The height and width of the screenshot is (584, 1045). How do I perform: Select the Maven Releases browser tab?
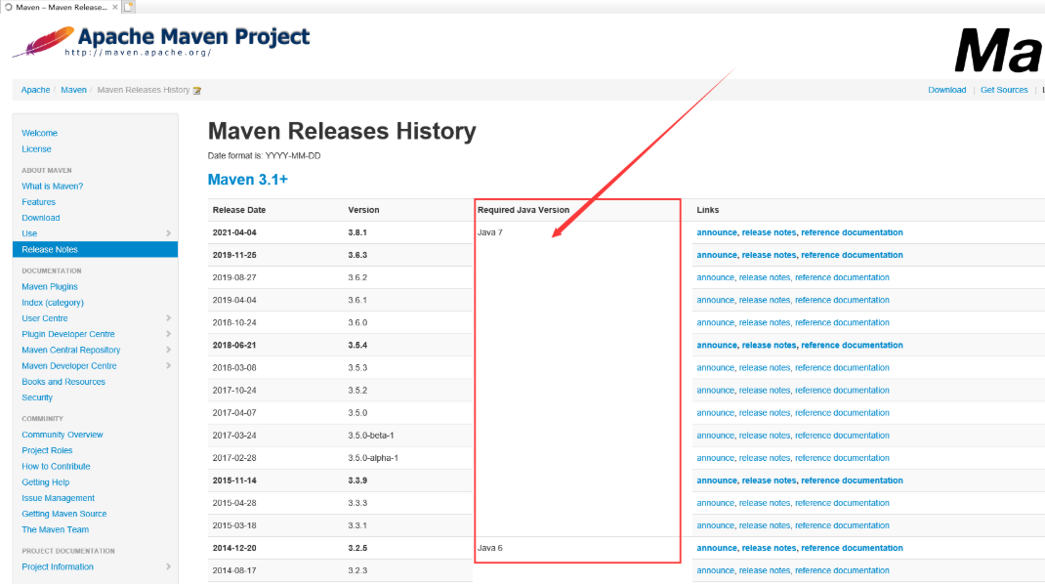pos(62,8)
